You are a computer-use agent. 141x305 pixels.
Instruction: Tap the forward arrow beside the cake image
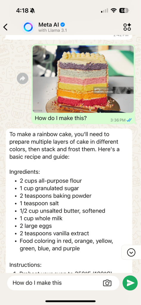click(22, 78)
